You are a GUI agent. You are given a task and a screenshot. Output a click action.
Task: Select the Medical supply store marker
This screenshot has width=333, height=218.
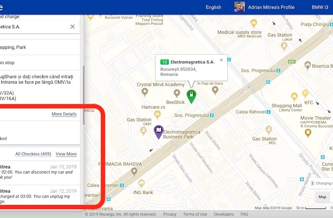(253, 23)
